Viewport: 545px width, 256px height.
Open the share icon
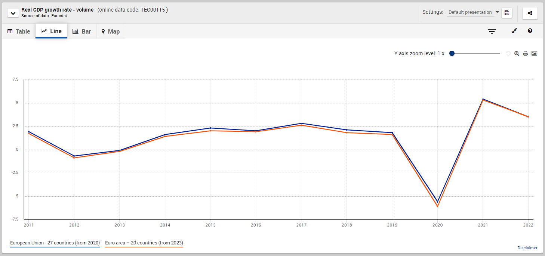530,13
